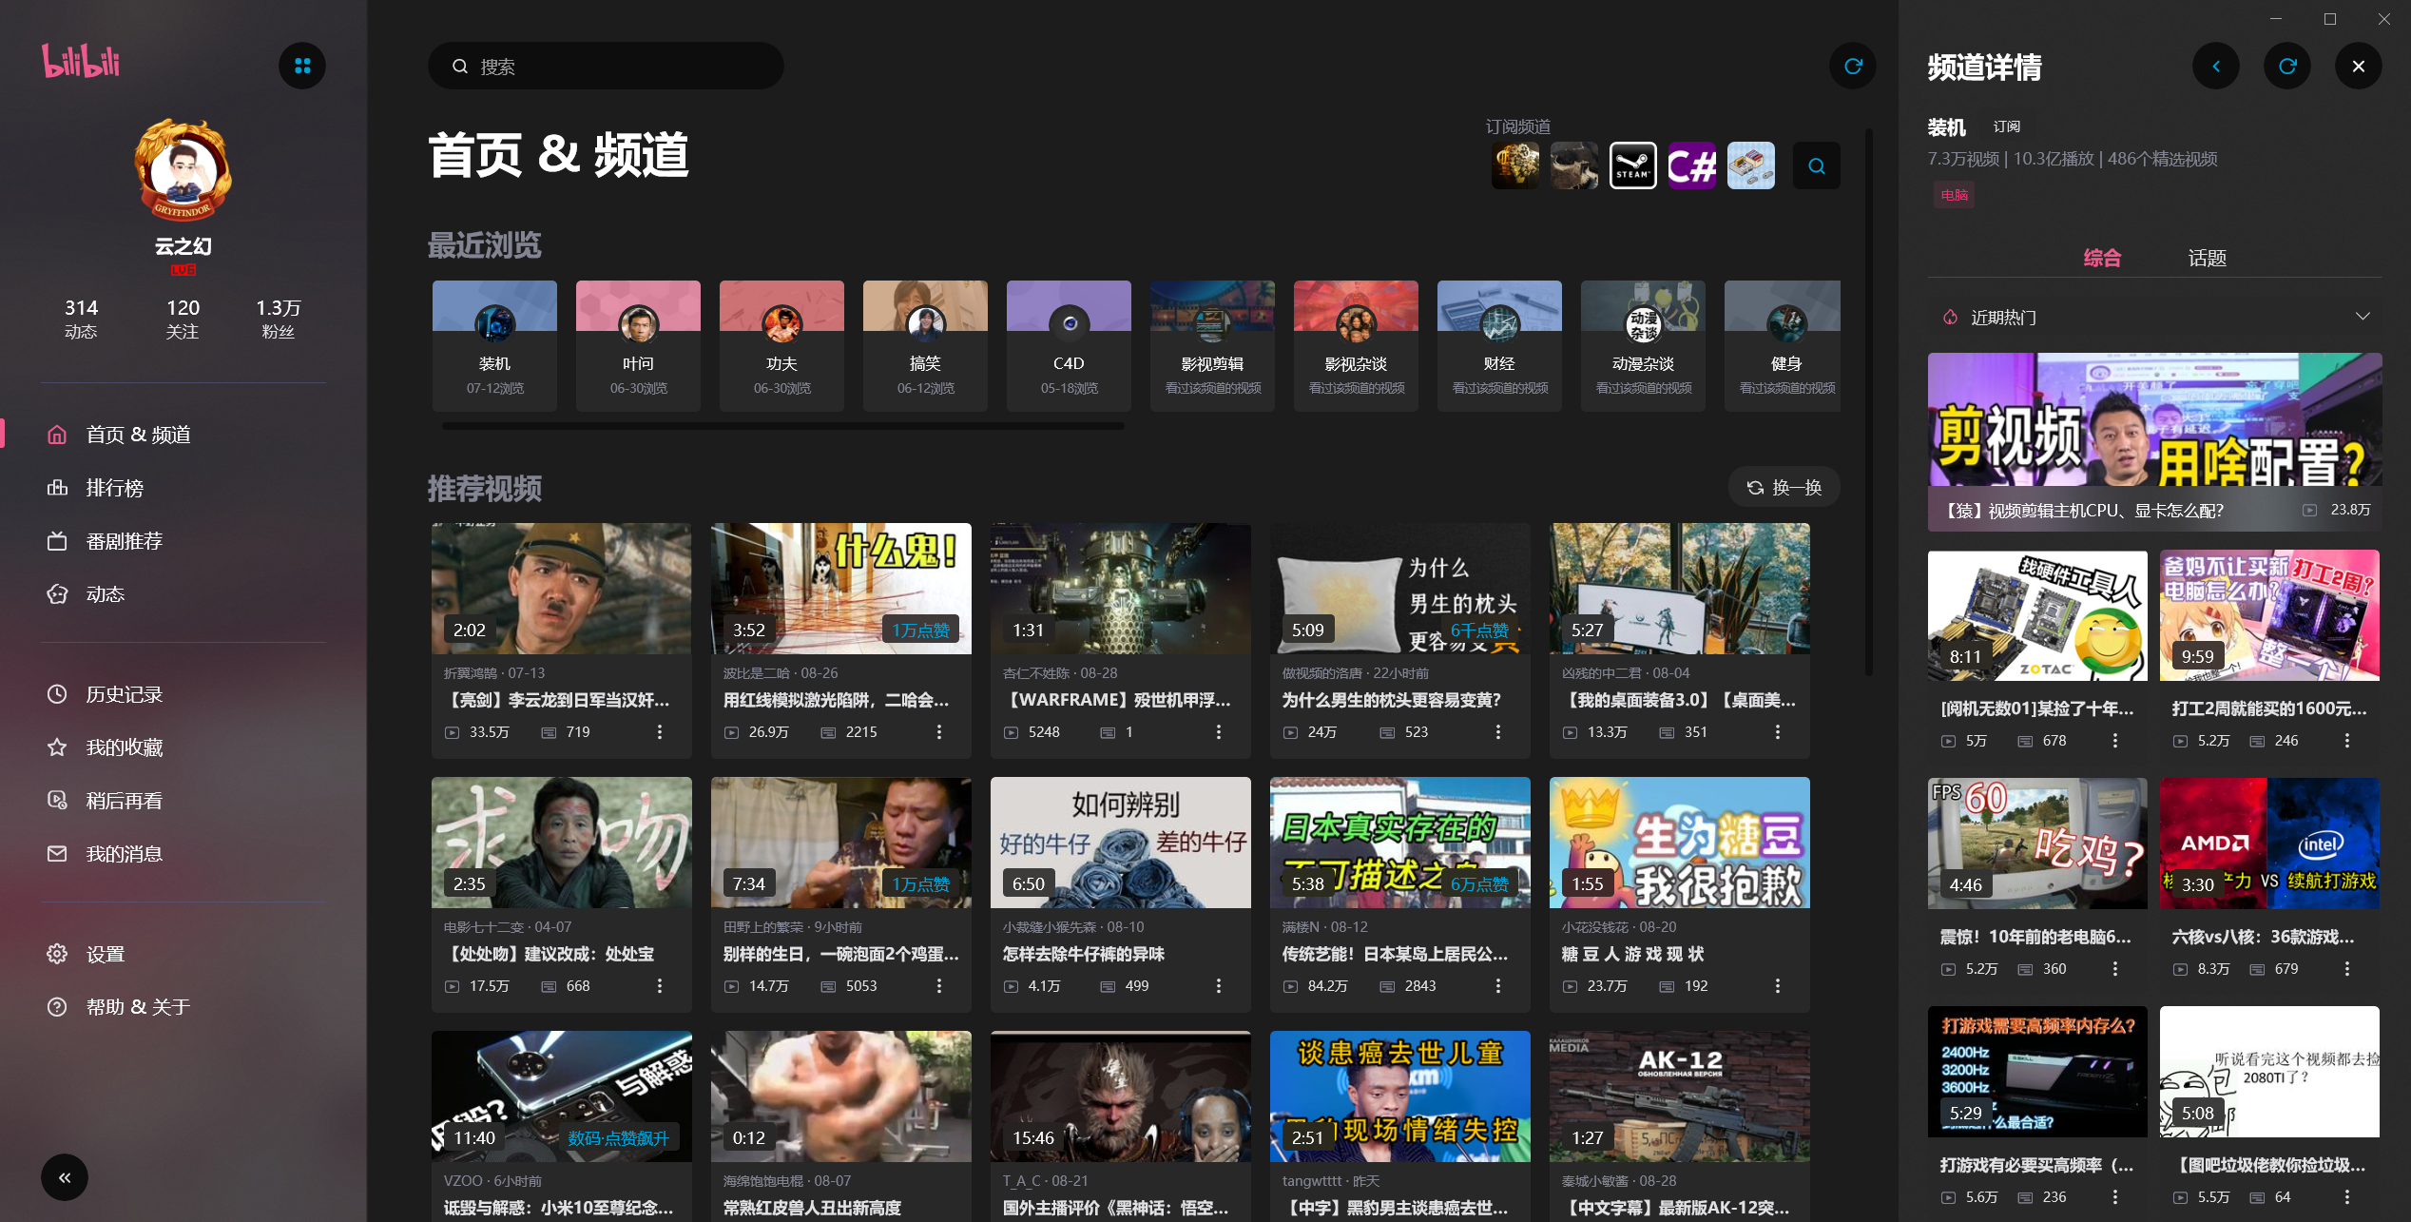The height and width of the screenshot is (1222, 2411).
Task: Click the 搜索 search input field
Action: (606, 67)
